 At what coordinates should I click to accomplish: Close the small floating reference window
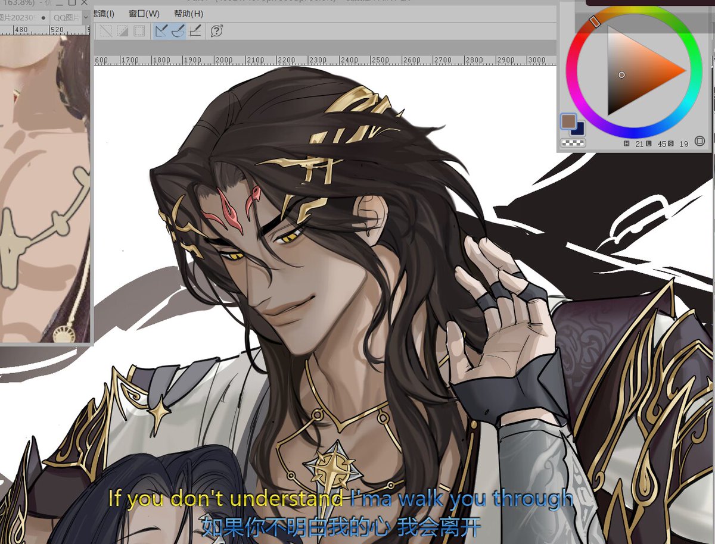83,4
